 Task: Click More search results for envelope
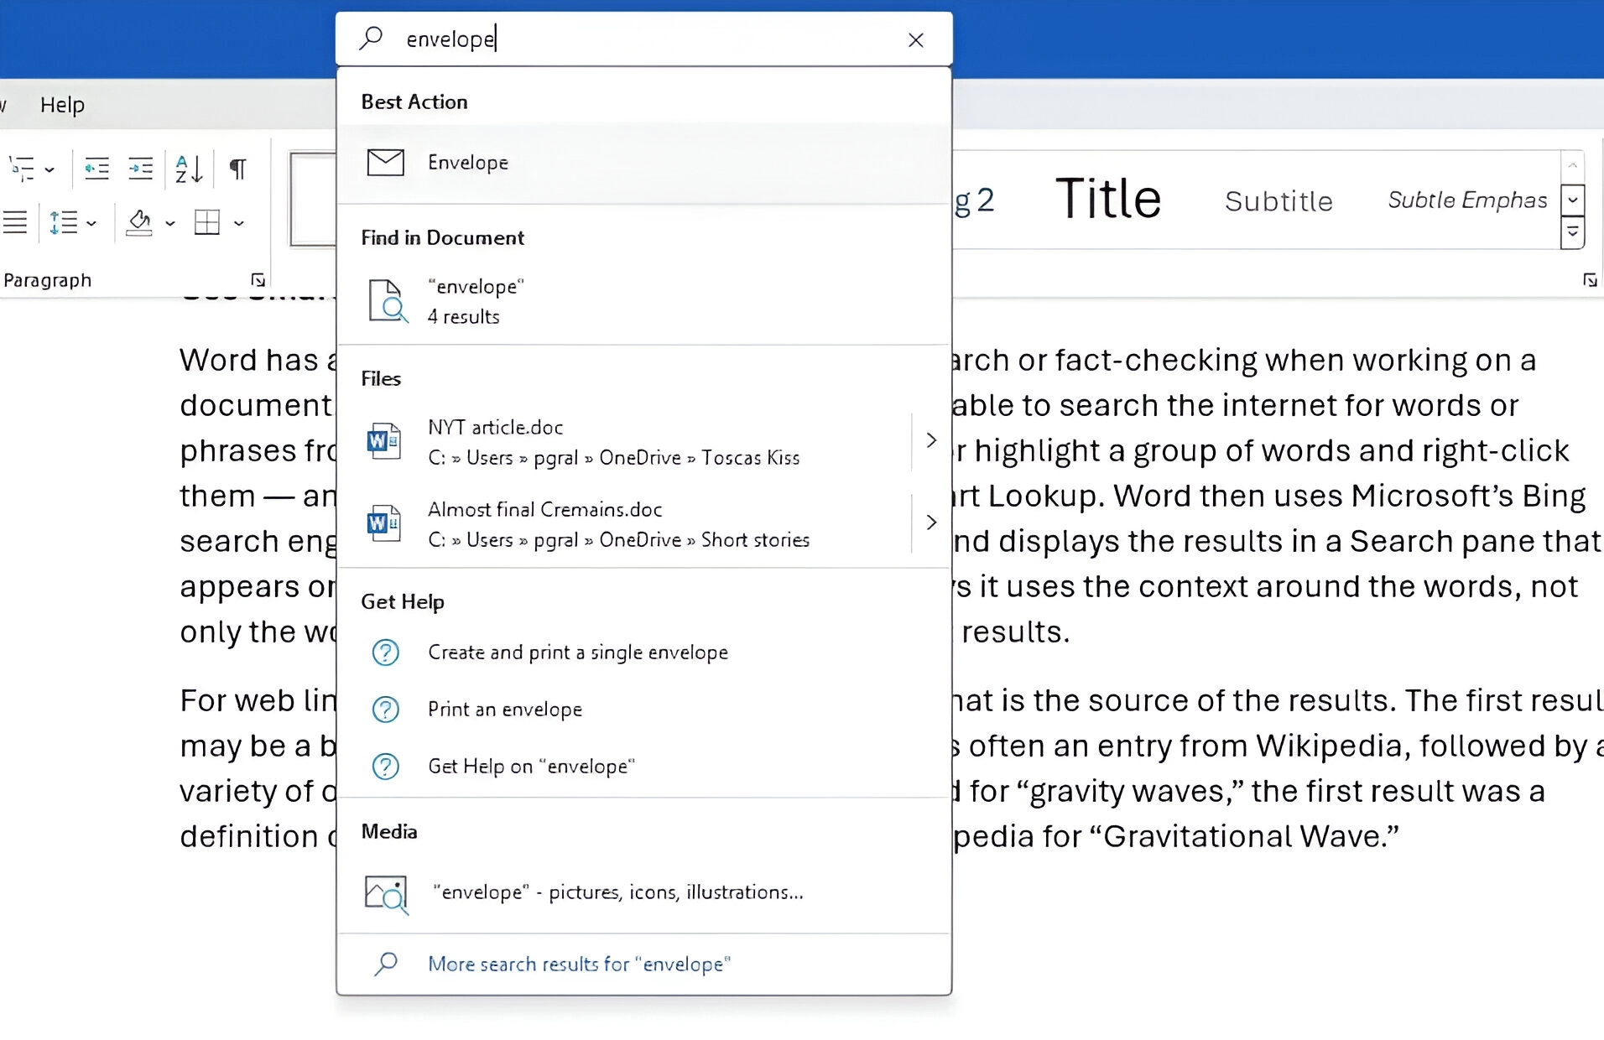coord(579,963)
